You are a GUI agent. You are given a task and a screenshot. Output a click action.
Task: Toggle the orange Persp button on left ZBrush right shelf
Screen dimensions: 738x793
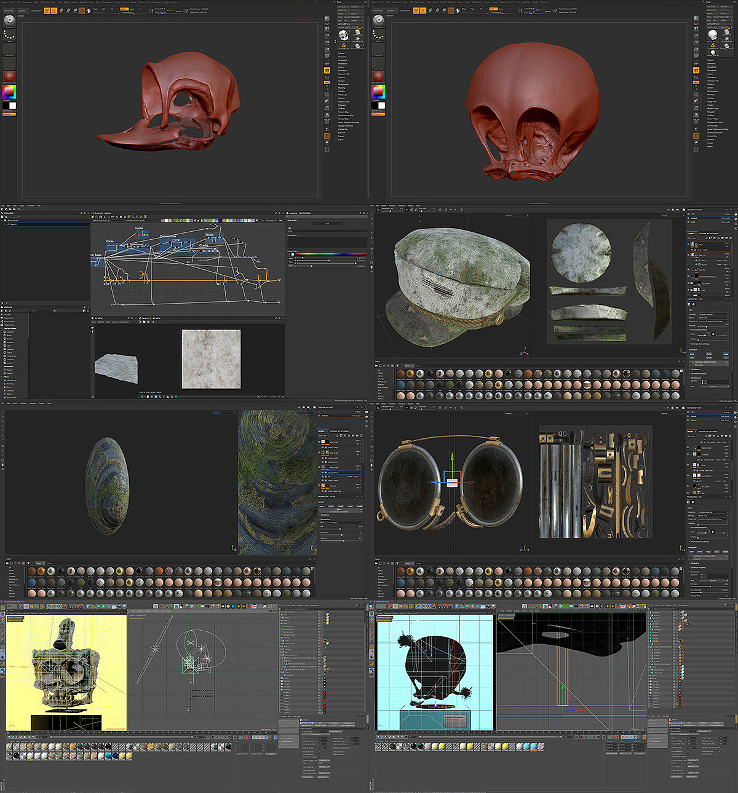pyautogui.click(x=327, y=71)
